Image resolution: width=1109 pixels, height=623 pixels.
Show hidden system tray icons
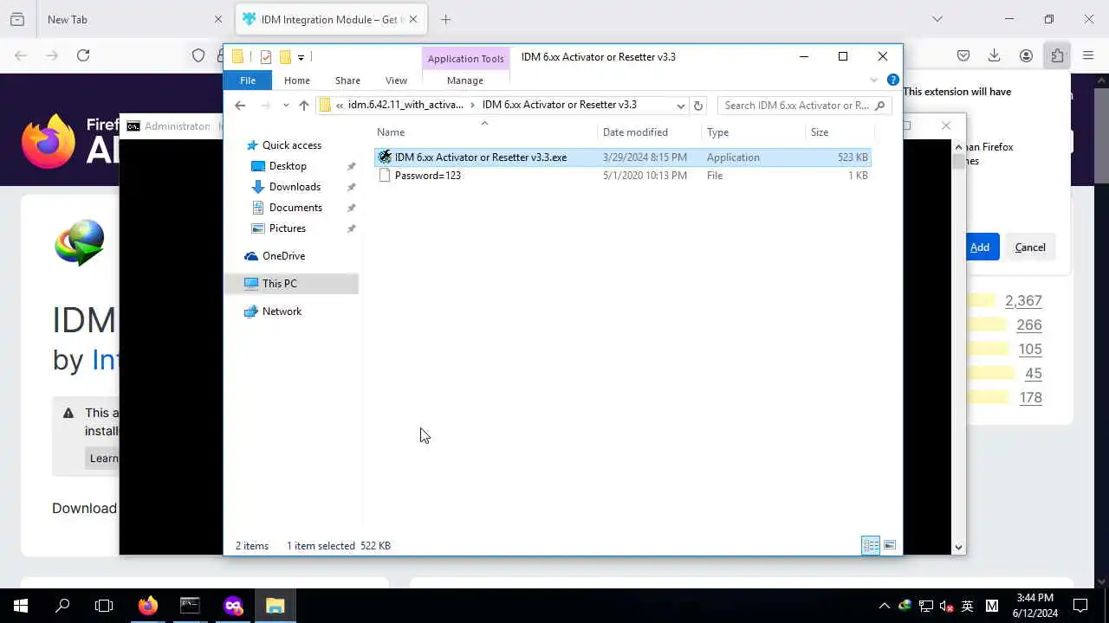coord(884,606)
